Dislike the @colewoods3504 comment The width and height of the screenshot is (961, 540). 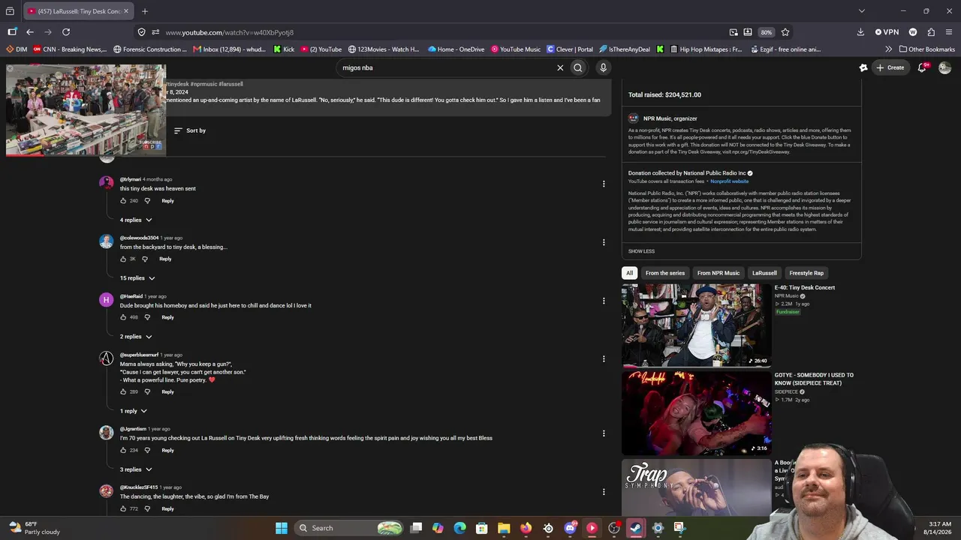tap(145, 259)
